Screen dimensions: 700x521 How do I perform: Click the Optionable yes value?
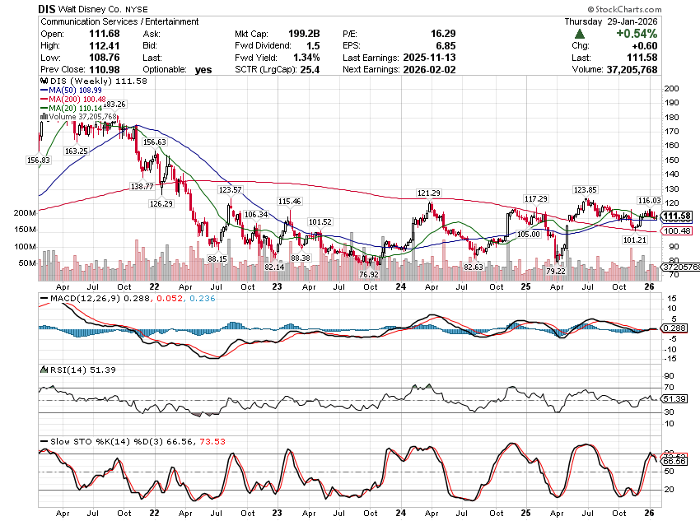coord(203,71)
